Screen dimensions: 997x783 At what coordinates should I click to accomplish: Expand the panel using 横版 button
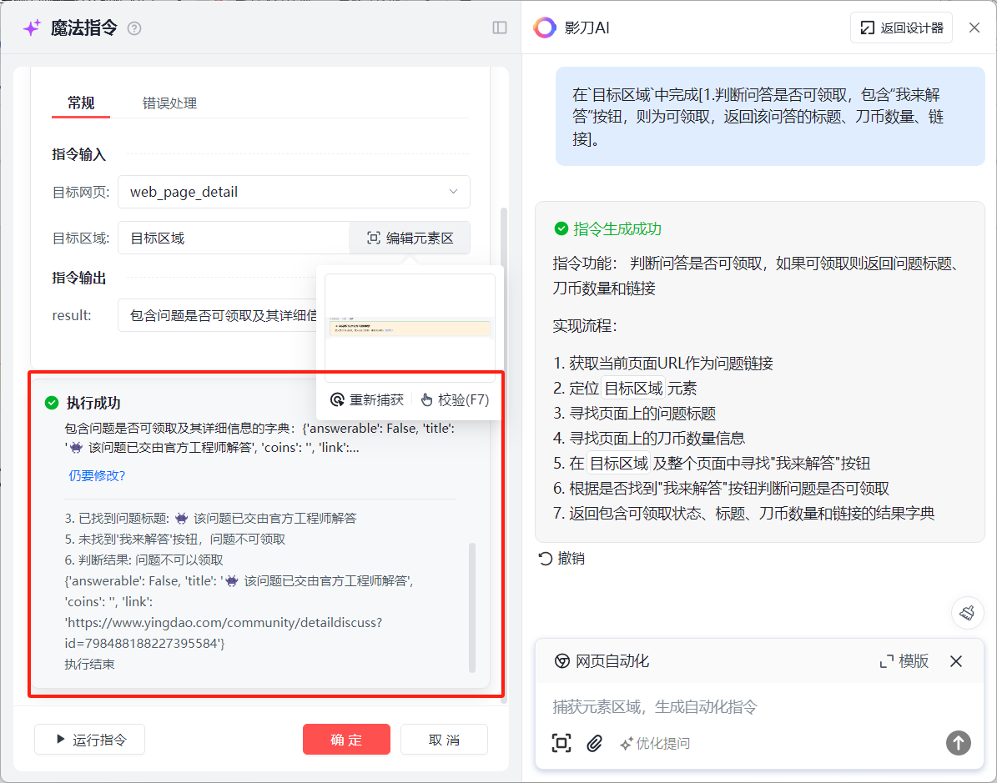tap(904, 661)
